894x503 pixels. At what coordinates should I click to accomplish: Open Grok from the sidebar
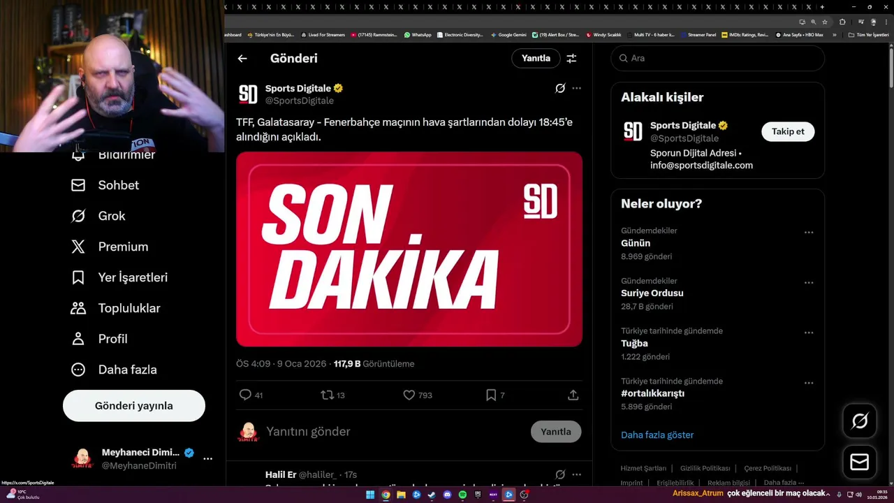(x=98, y=216)
